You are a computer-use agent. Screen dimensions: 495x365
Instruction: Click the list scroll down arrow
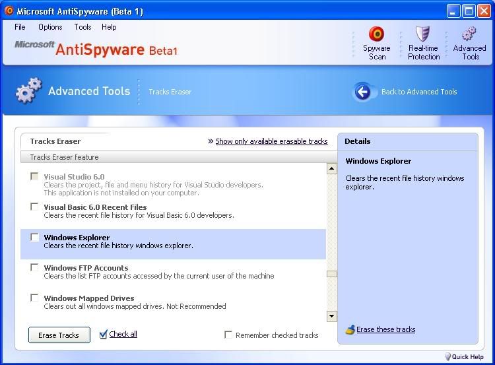[331, 316]
